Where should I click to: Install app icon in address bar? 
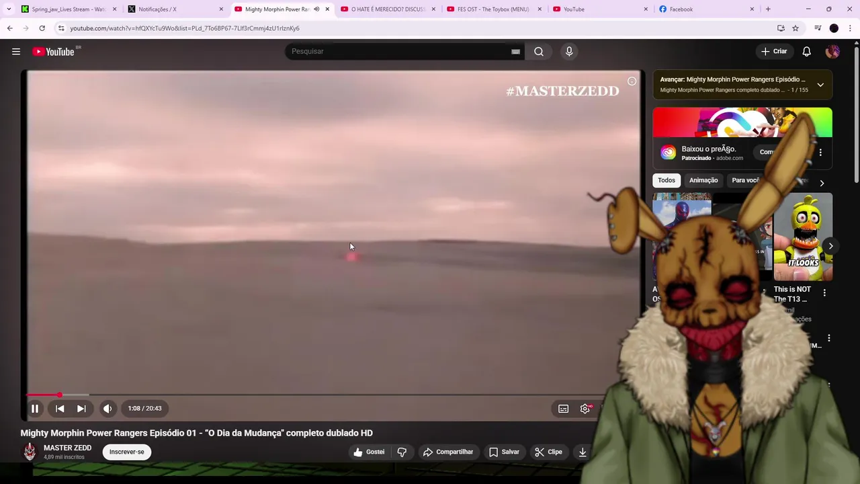tap(781, 28)
